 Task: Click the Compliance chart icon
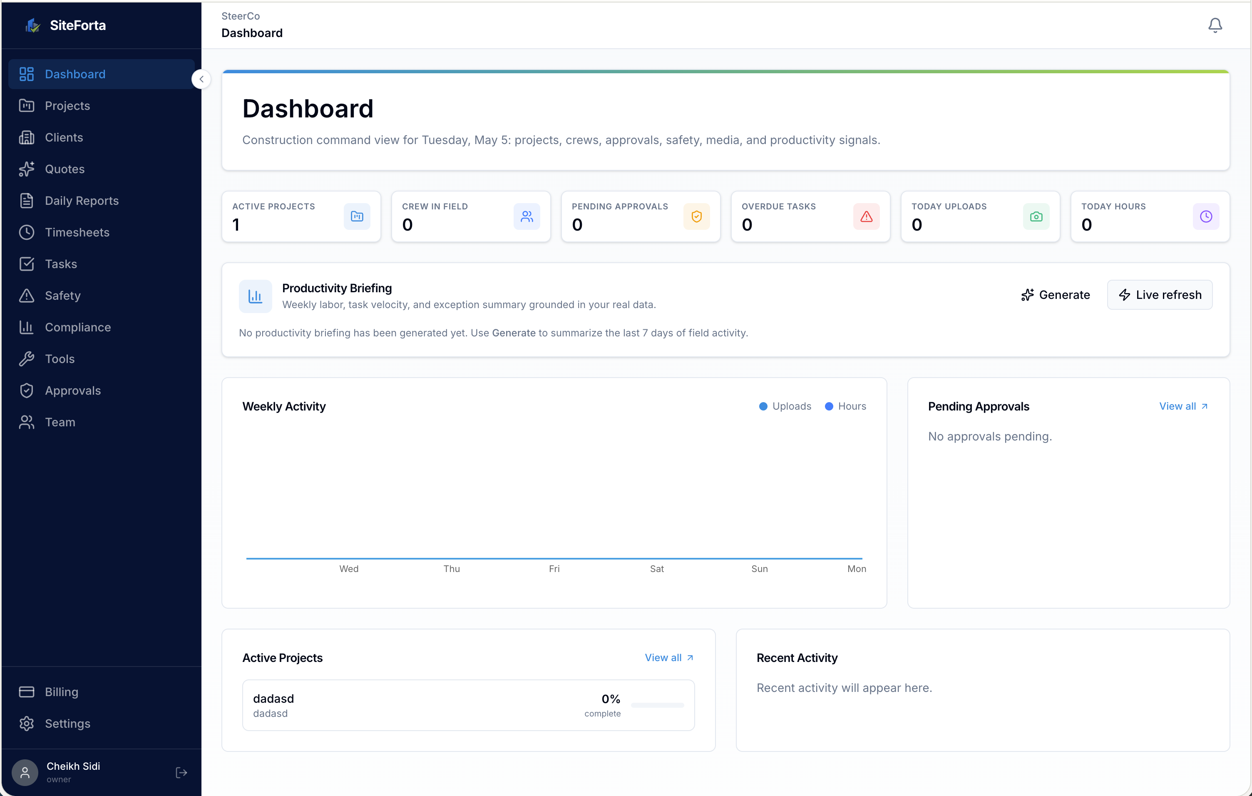coord(27,327)
